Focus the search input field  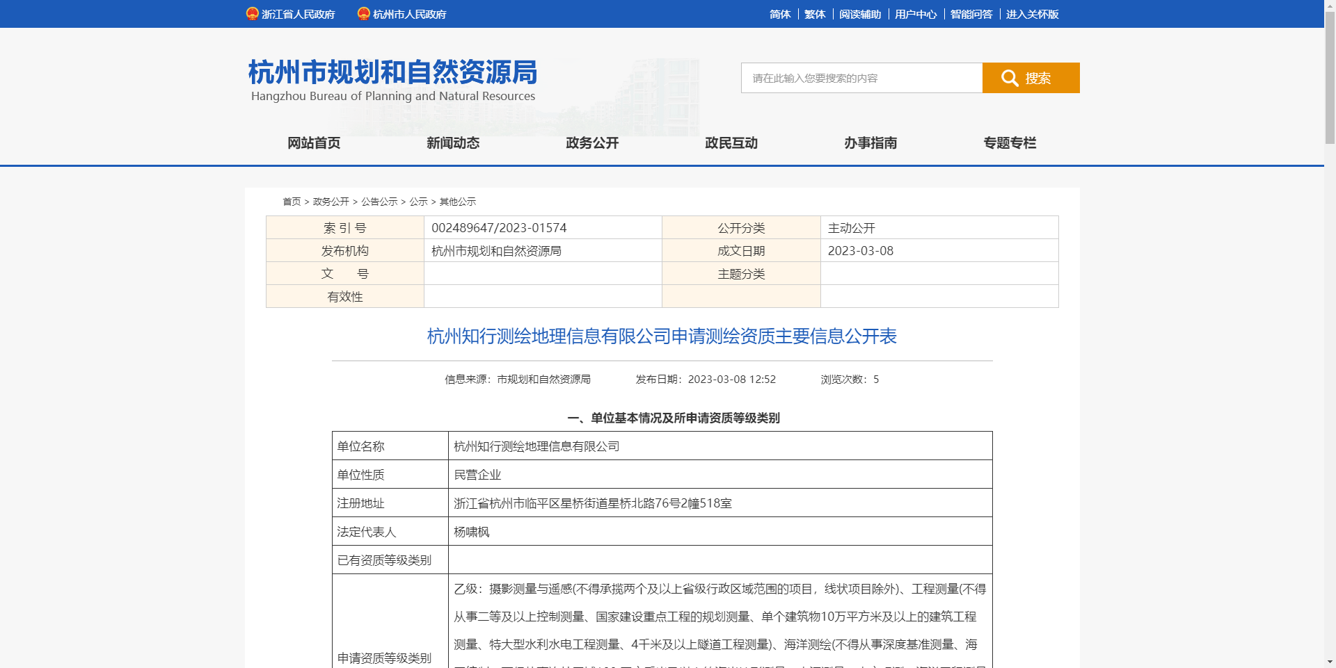click(x=861, y=78)
